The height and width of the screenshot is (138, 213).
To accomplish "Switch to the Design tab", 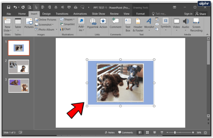I will 46,14.
